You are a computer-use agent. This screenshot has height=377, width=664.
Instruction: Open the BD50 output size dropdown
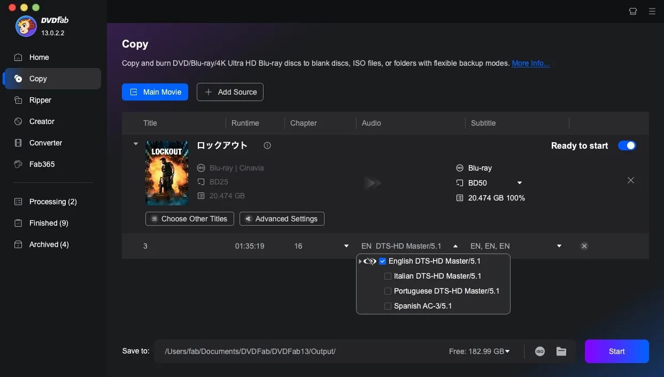pos(519,183)
